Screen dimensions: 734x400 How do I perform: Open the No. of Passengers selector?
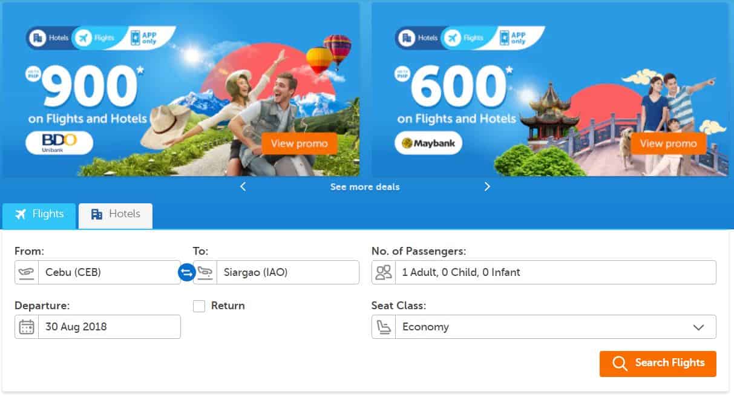click(544, 272)
